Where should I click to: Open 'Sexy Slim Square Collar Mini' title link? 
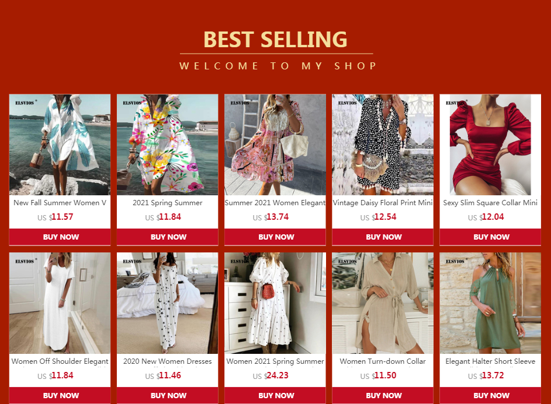(x=490, y=203)
